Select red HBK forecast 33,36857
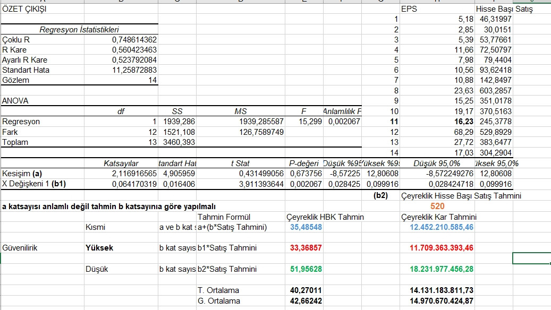The height and width of the screenshot is (310, 551). tap(306, 248)
